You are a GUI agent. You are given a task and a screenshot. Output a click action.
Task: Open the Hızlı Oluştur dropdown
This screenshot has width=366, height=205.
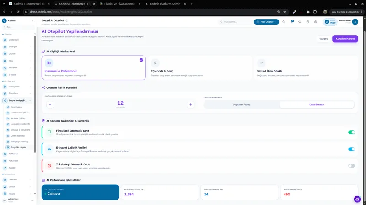[x=266, y=22]
